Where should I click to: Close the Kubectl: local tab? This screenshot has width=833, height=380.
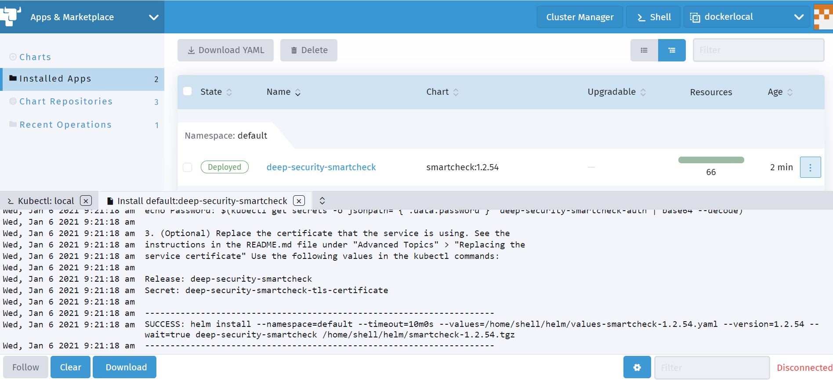click(x=86, y=201)
